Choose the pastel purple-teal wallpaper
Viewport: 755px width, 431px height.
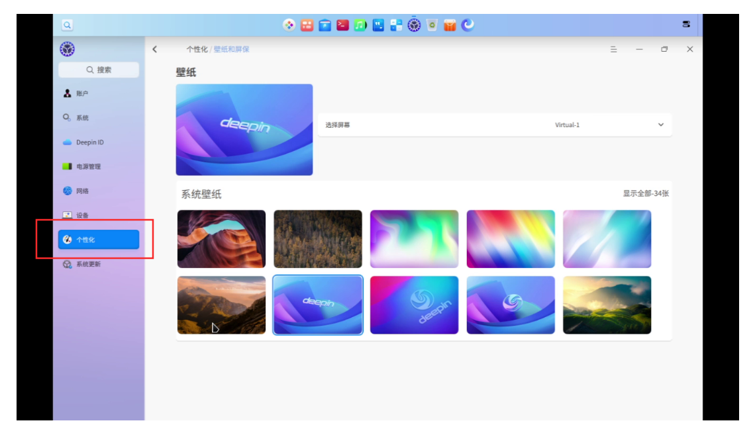click(x=607, y=239)
